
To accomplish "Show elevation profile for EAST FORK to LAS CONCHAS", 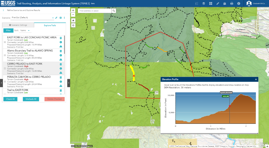I will [x=61, y=46].
